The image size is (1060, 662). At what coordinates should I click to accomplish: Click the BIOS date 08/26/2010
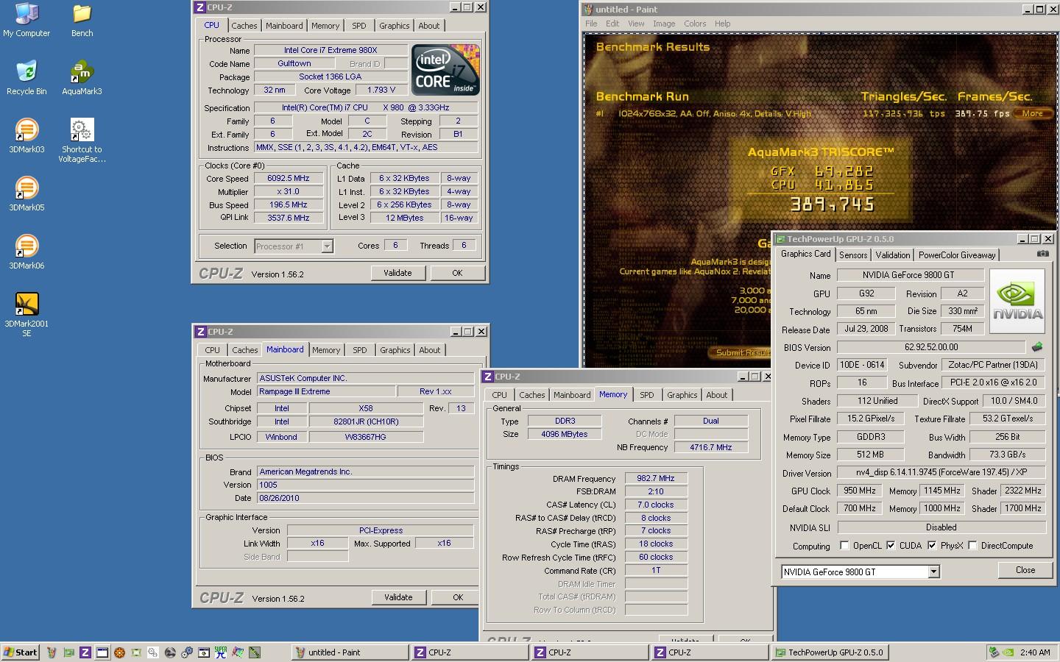click(x=366, y=498)
